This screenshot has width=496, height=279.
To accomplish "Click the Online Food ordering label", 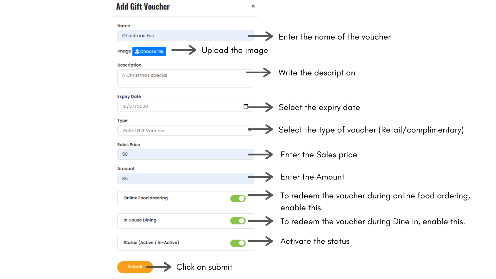I will [x=145, y=198].
